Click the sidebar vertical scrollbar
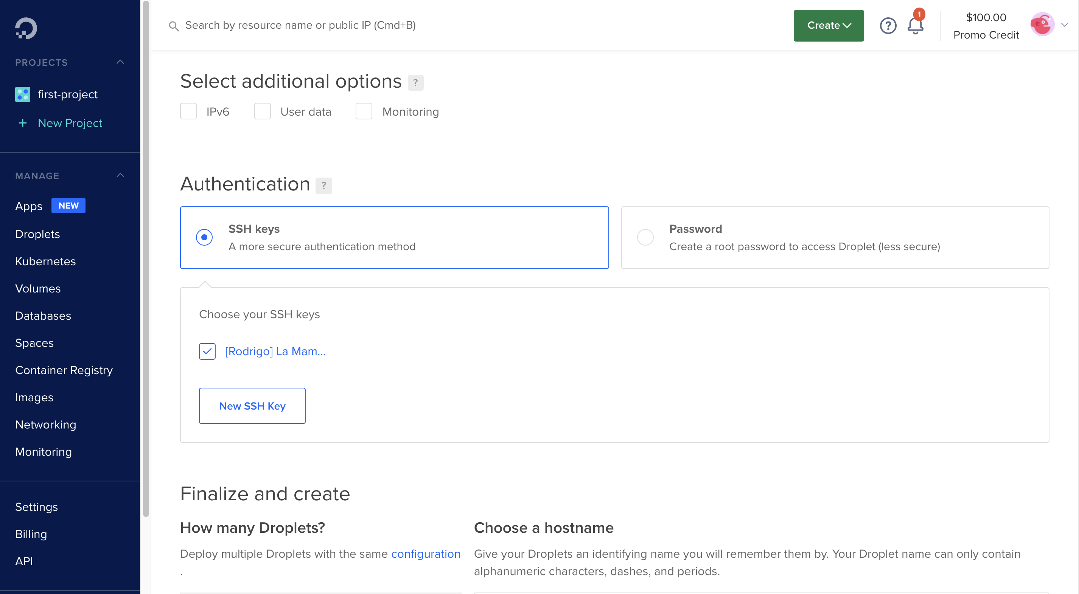Viewport: 1079px width, 594px height. 146,259
